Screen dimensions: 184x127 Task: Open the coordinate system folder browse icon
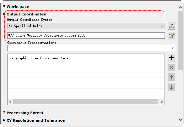(171, 26)
